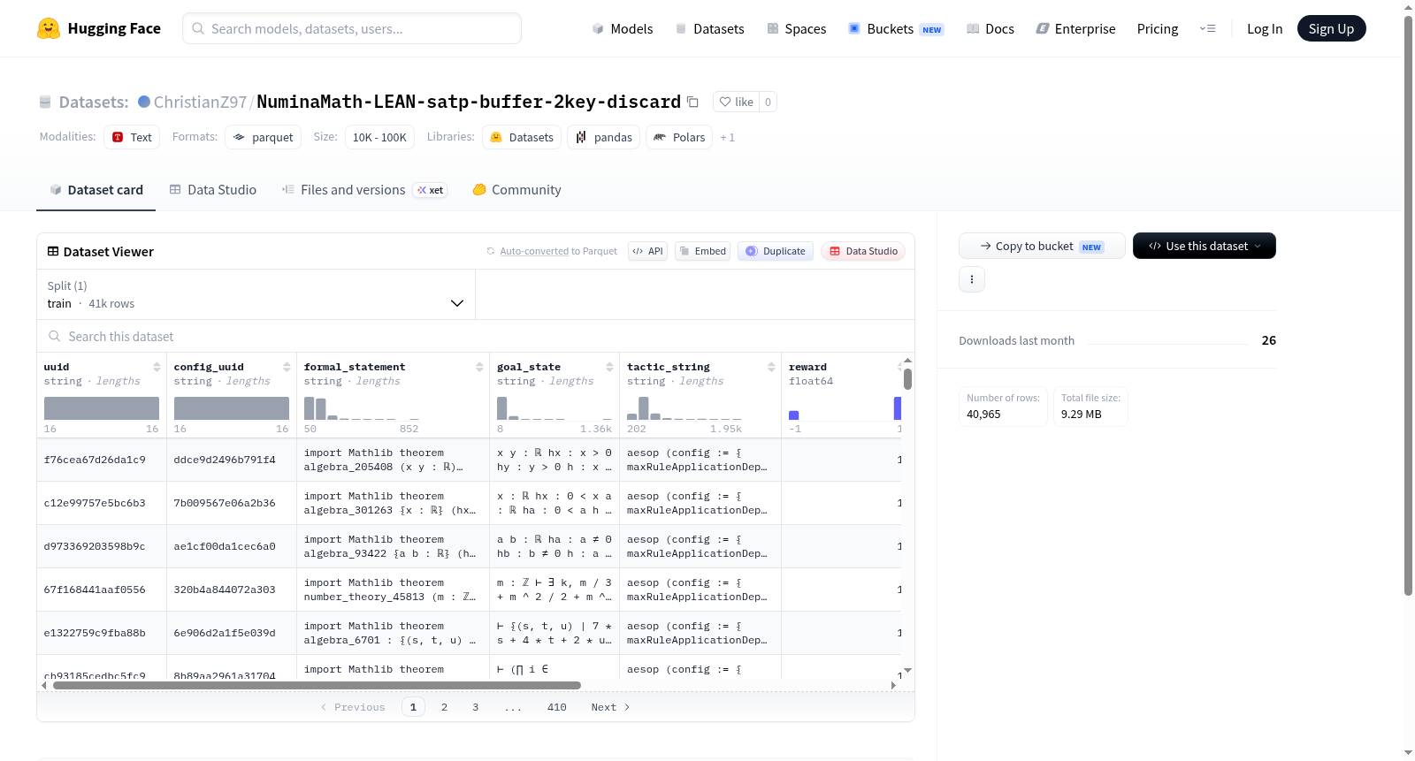Click sort icon on uuid column
The height and width of the screenshot is (761, 1415).
pos(157,367)
